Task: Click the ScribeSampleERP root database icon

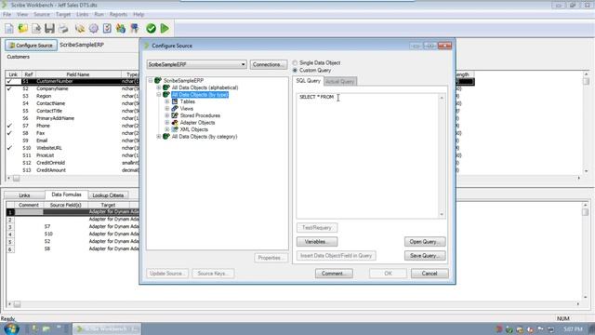Action: click(x=158, y=81)
